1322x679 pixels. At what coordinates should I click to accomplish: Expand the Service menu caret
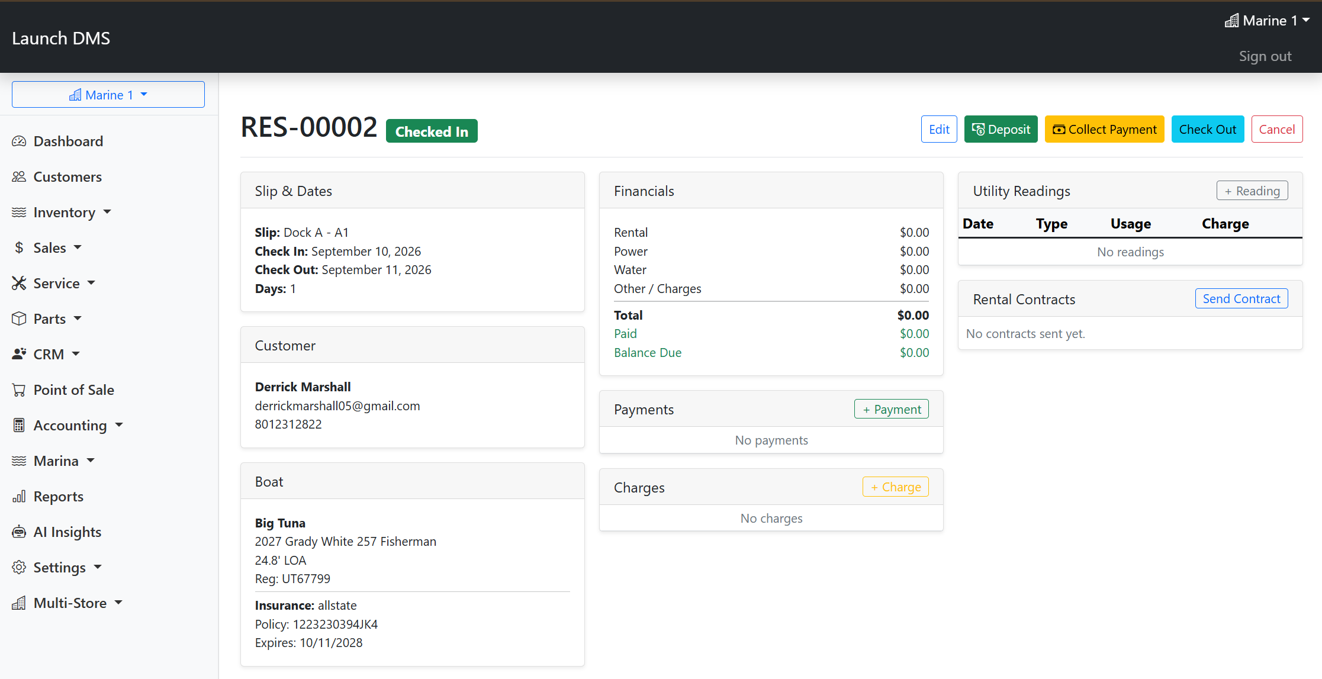pos(91,283)
